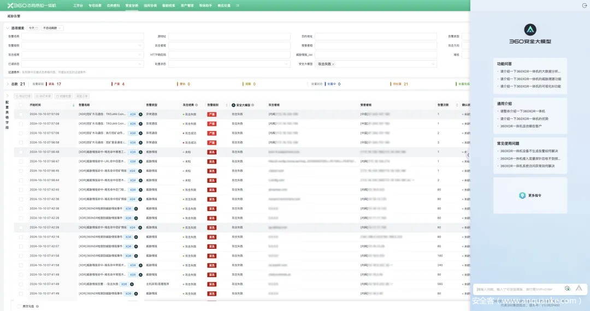
Task: Click the AI model icon in the first alert row
Action: (140, 115)
